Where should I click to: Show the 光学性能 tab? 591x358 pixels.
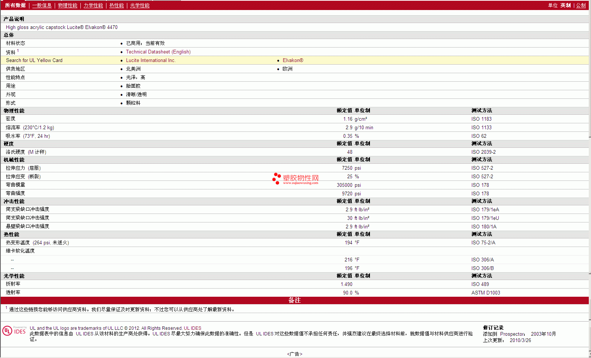point(140,5)
